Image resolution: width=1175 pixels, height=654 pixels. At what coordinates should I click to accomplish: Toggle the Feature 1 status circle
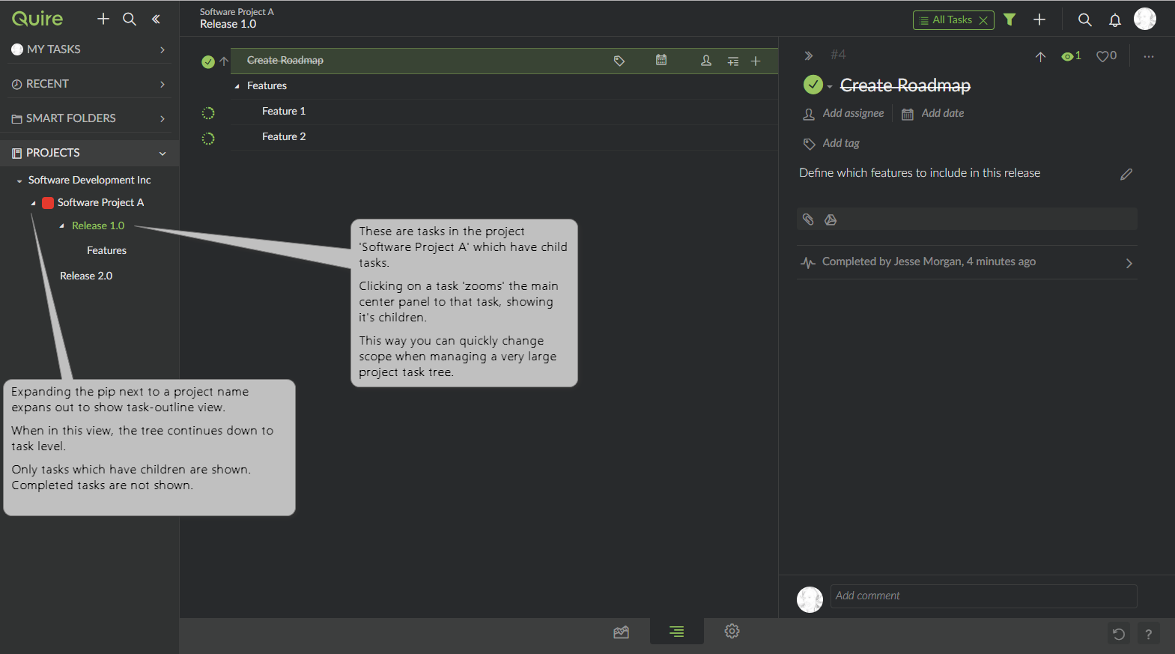(208, 113)
